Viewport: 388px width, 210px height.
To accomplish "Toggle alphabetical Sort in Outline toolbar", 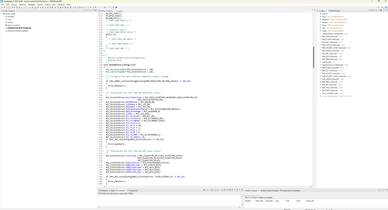I will point(372,10).
